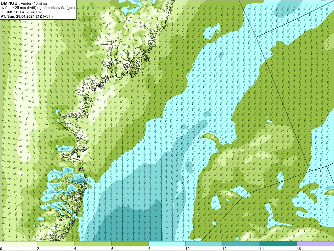Click the purple above-16 m/s legend swatch
334x251 pixels.
(315, 244)
